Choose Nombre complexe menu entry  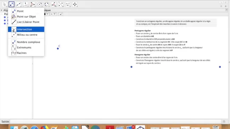coord(26,42)
